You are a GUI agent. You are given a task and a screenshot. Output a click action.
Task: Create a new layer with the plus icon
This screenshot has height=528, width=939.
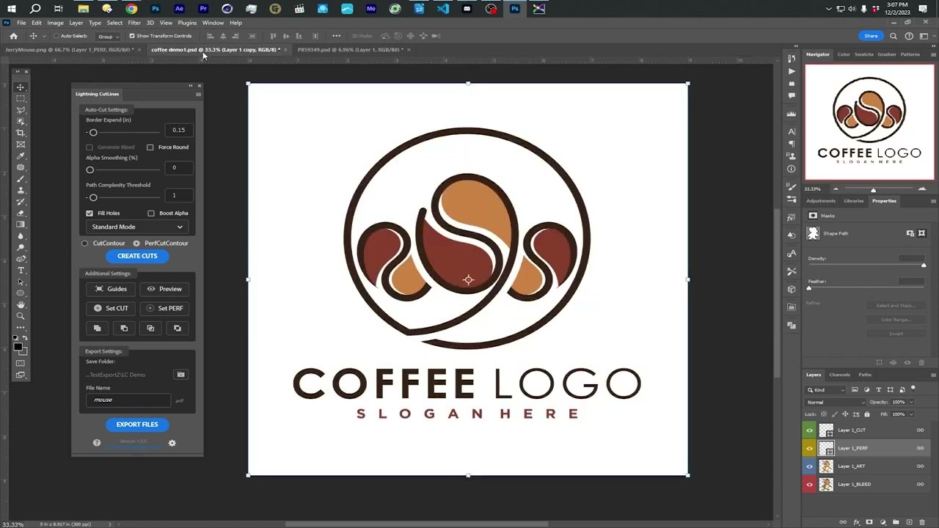coord(909,522)
